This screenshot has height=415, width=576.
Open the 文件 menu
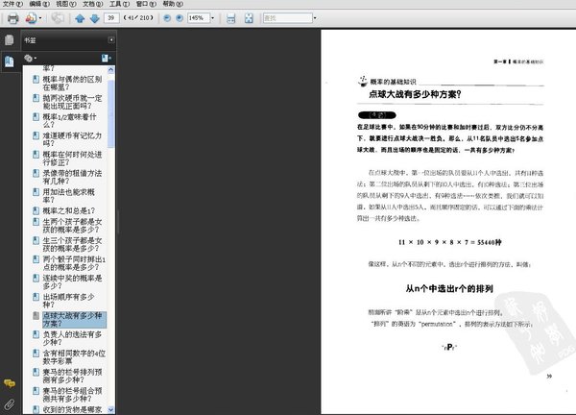12,4
